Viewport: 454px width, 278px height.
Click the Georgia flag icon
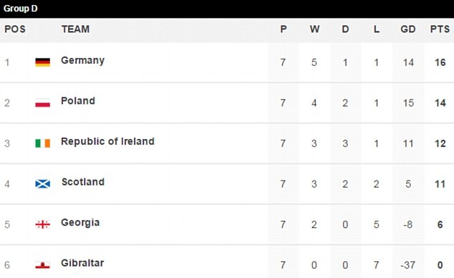42,224
